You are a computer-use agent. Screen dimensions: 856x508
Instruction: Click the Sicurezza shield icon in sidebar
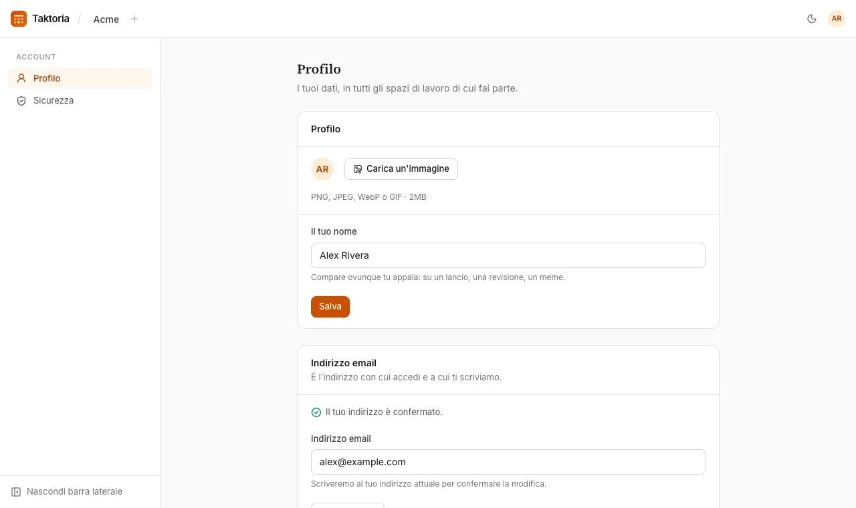point(21,100)
